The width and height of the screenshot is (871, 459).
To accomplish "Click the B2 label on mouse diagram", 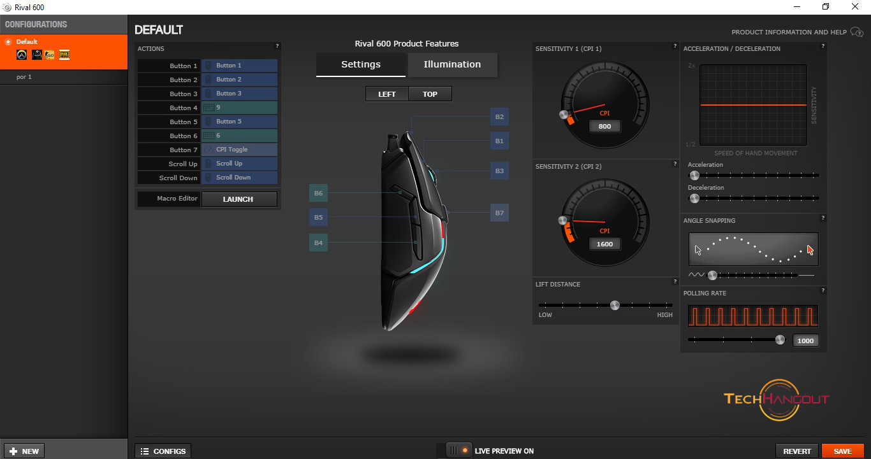I will click(499, 117).
